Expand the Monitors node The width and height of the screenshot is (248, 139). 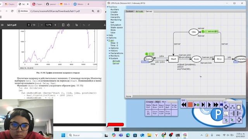point(109,56)
